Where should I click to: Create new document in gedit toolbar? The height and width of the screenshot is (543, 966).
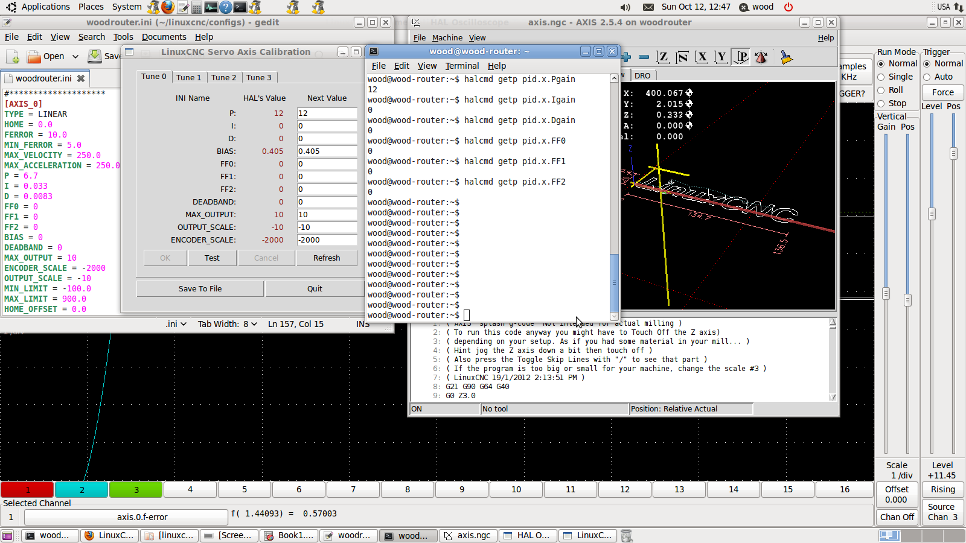tap(13, 56)
